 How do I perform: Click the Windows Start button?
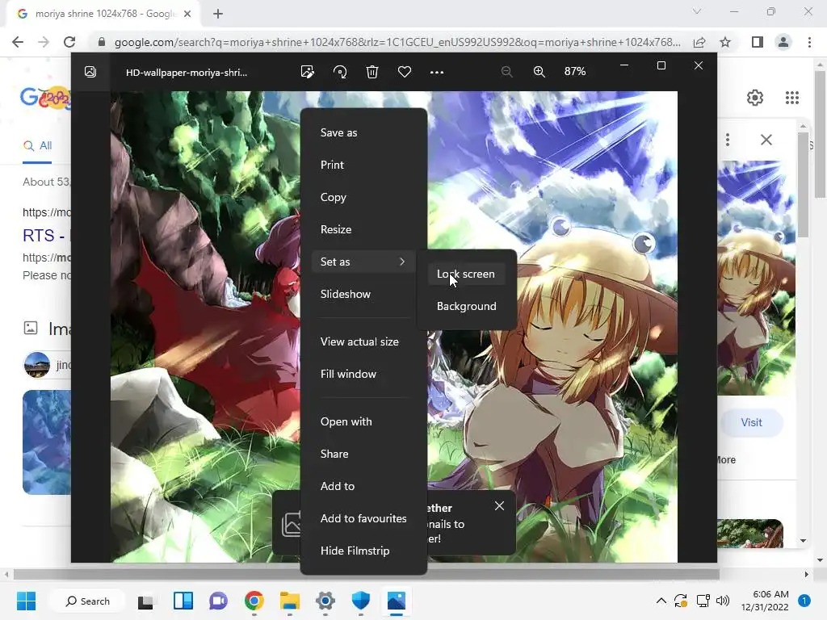(x=26, y=601)
